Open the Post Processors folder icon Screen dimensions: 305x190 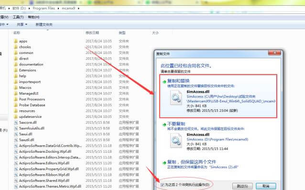[x=16, y=99]
